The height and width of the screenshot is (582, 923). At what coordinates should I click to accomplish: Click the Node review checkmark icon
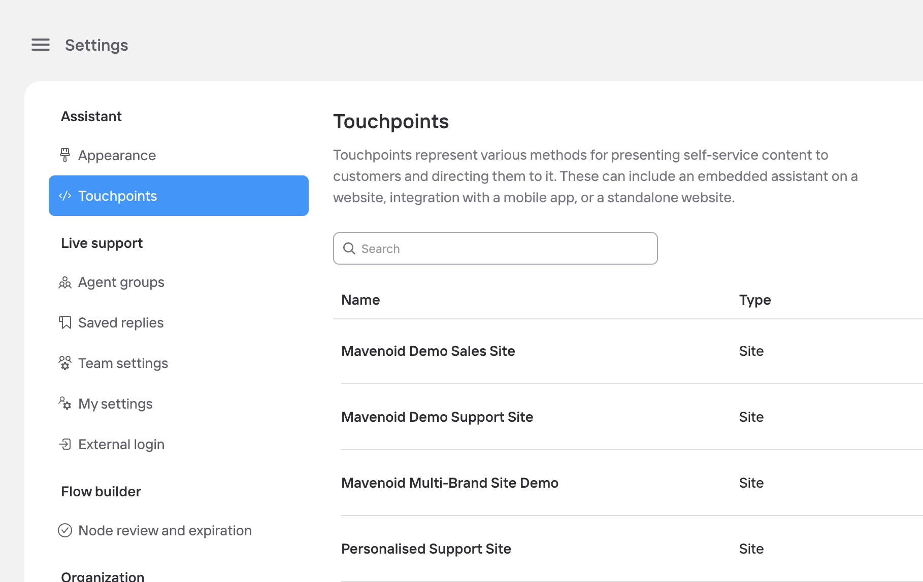[x=65, y=530]
